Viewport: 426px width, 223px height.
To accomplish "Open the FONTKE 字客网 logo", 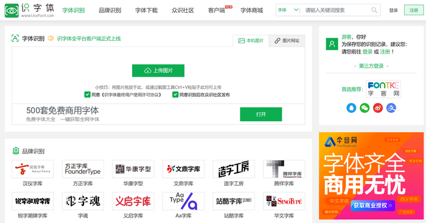I will [383, 89].
